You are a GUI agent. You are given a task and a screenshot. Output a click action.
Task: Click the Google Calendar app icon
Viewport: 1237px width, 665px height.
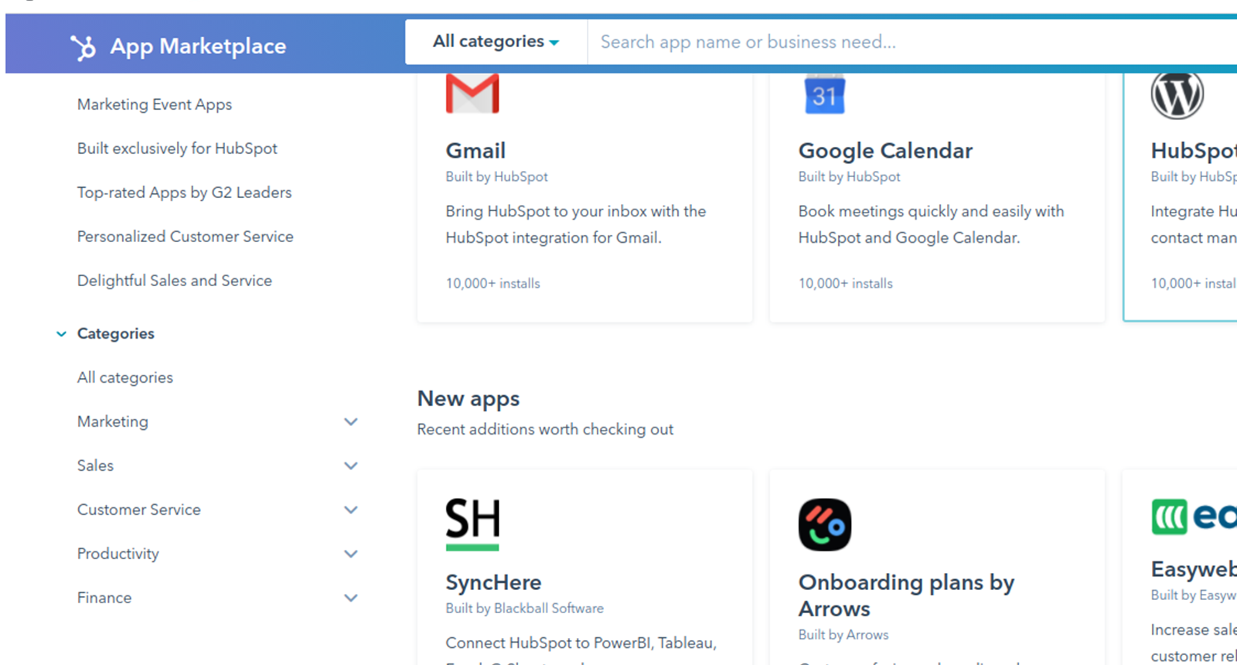pos(824,94)
